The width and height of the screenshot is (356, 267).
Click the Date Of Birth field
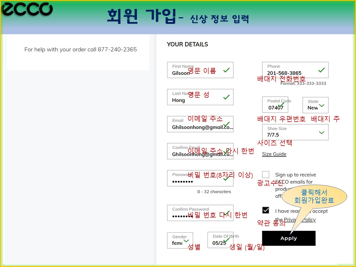(x=220, y=240)
